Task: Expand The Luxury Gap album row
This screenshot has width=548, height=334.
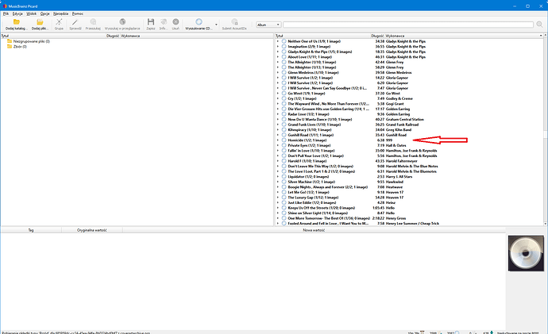Action: (278, 198)
